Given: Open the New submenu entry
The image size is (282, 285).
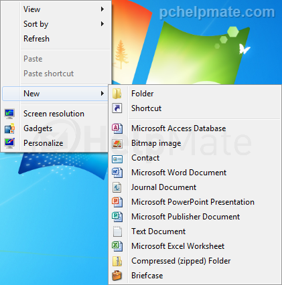Looking at the screenshot, I should tap(55, 94).
